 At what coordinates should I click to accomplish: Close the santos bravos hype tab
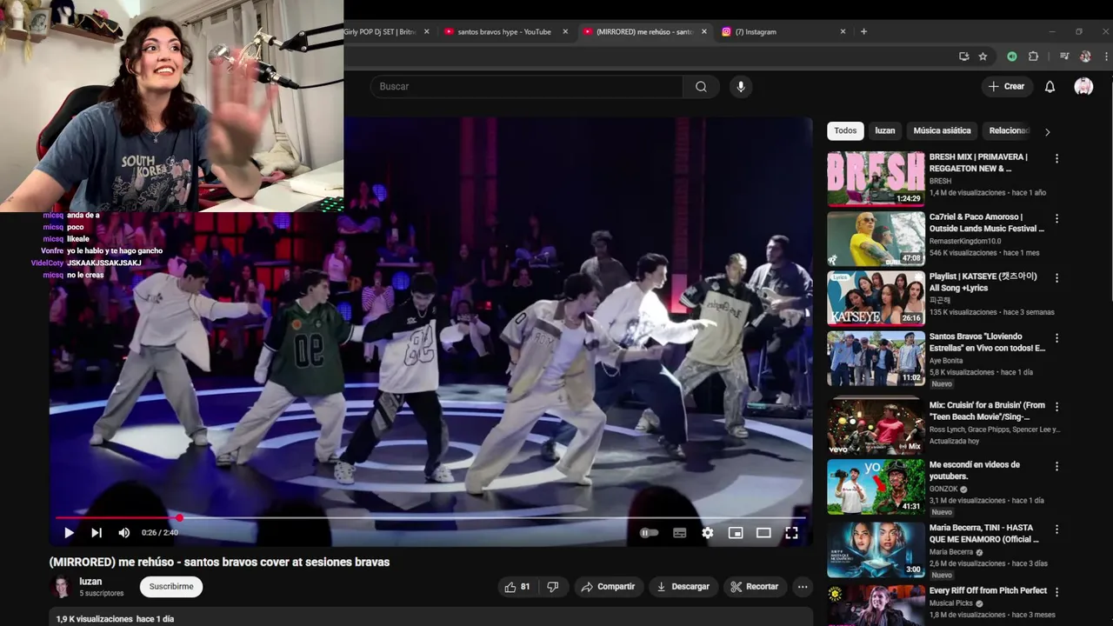pyautogui.click(x=565, y=32)
